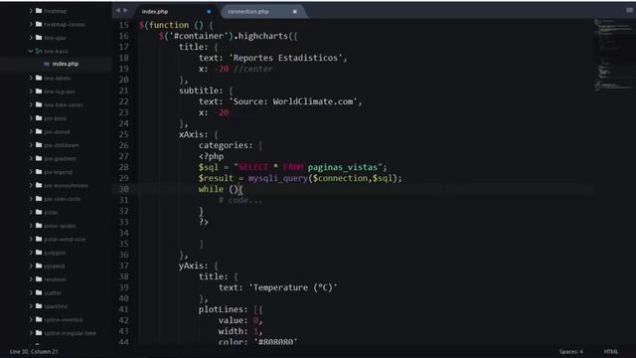The height and width of the screenshot is (358, 636).
Task: Click the line-labels folder icon
Action: coord(39,78)
